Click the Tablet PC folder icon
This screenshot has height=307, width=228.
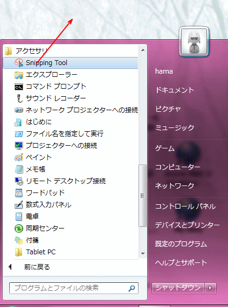pyautogui.click(x=19, y=252)
